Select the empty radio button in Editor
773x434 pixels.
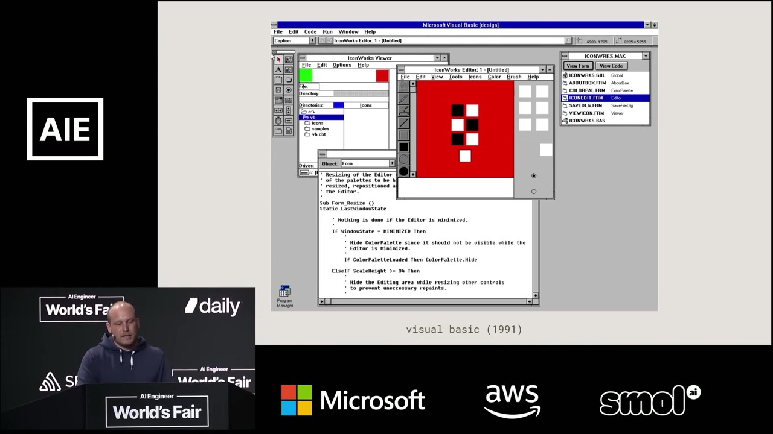coord(533,192)
